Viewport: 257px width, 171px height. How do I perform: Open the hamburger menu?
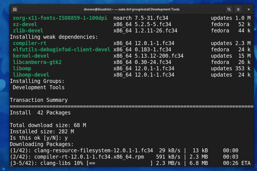coord(238,9)
